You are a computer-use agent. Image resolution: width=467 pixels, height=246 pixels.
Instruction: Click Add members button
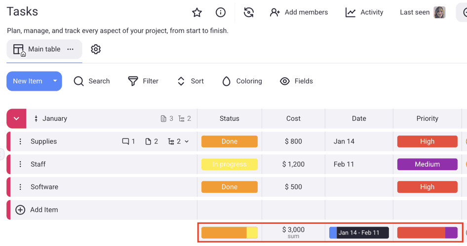[x=299, y=12]
